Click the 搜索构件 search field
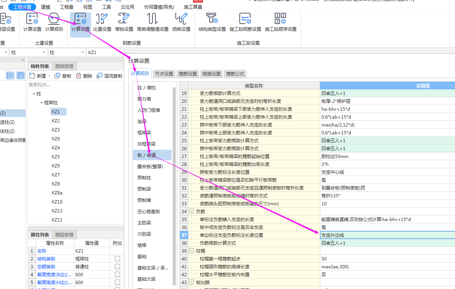455x289 pixels. pyautogui.click(x=75, y=85)
